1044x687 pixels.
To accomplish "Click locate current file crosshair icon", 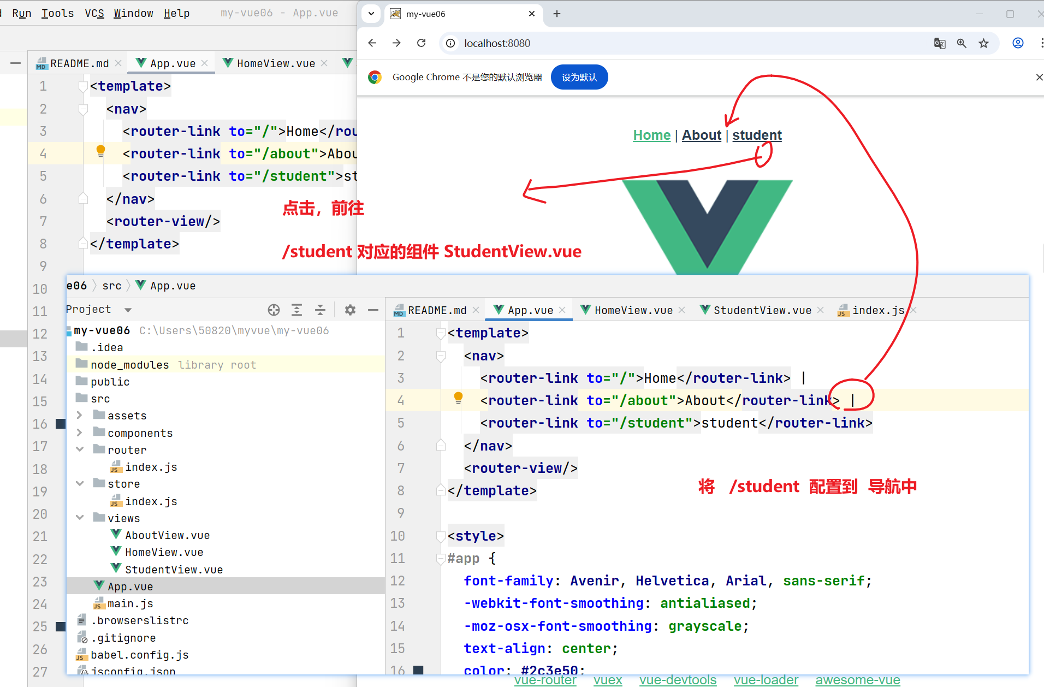I will 274,310.
